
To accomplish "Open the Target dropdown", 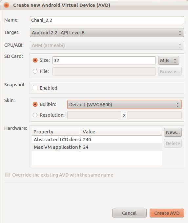I will coord(107,33).
